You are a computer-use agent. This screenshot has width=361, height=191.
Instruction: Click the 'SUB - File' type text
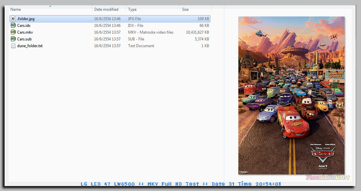point(136,39)
